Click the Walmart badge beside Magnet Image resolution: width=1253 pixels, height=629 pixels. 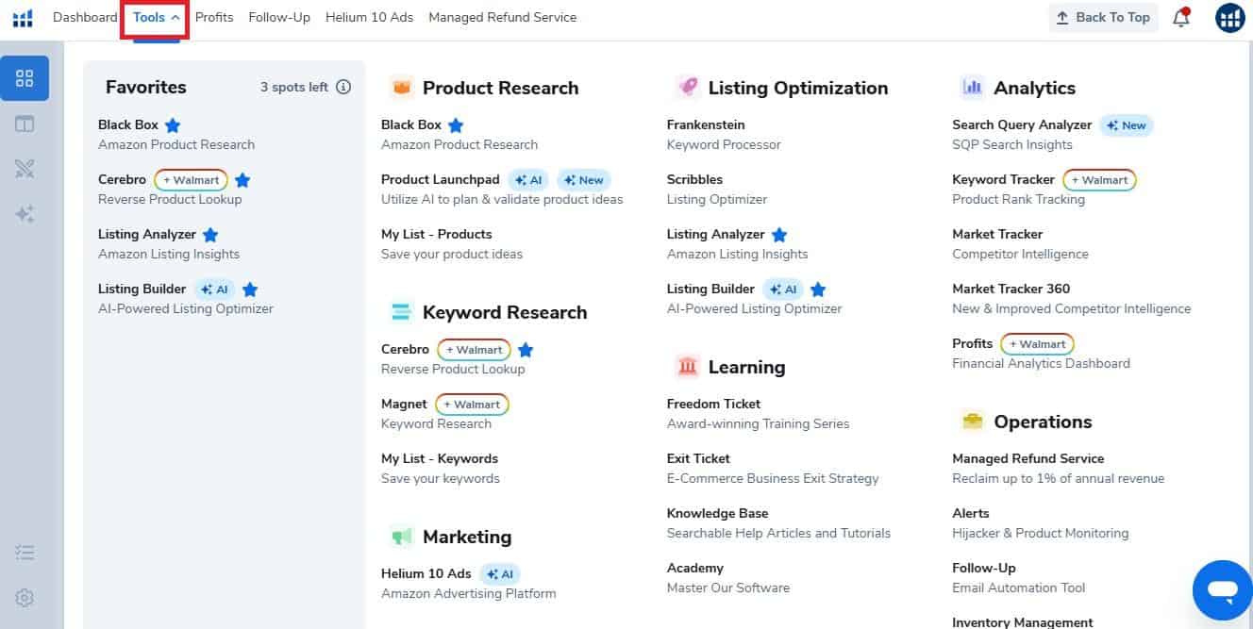point(472,405)
